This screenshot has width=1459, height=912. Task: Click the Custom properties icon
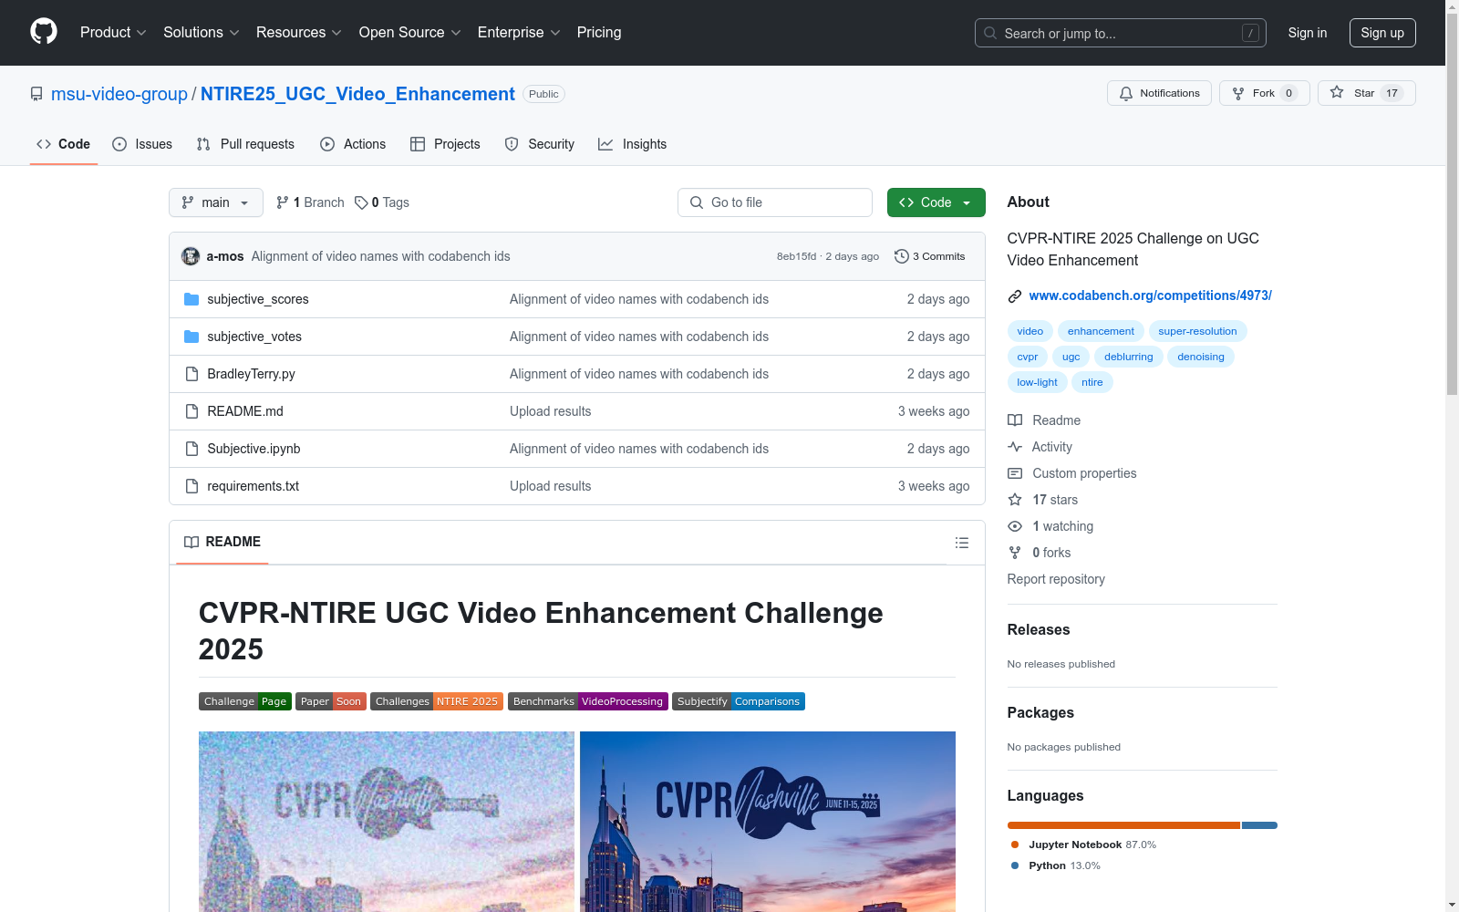point(1015,473)
